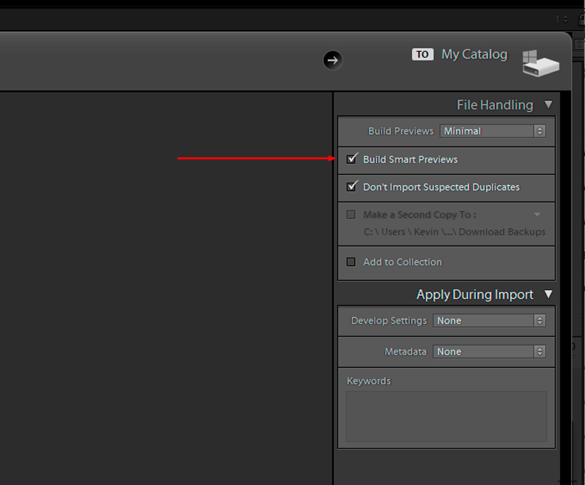Viewport: 585px width, 485px height.
Task: Click the Develop Settings stepper arrows
Action: coord(540,320)
